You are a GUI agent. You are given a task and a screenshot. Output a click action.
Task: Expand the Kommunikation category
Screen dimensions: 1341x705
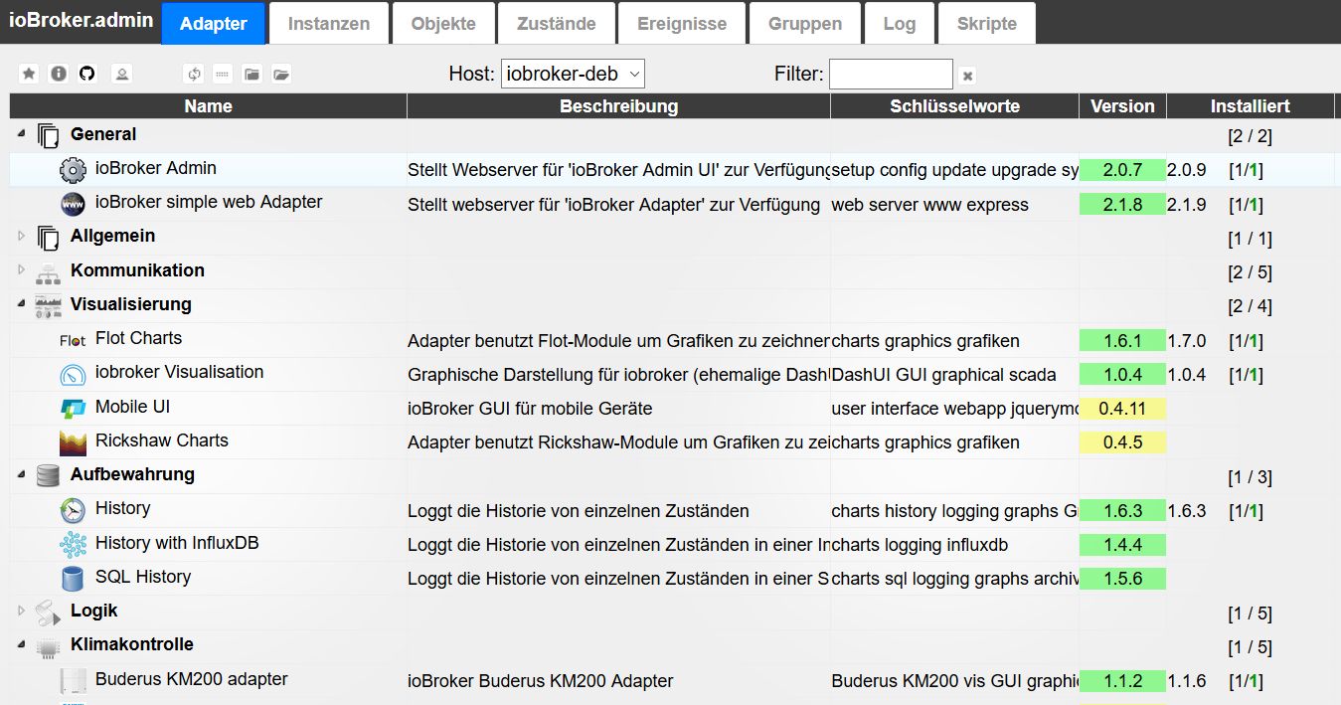pos(22,270)
